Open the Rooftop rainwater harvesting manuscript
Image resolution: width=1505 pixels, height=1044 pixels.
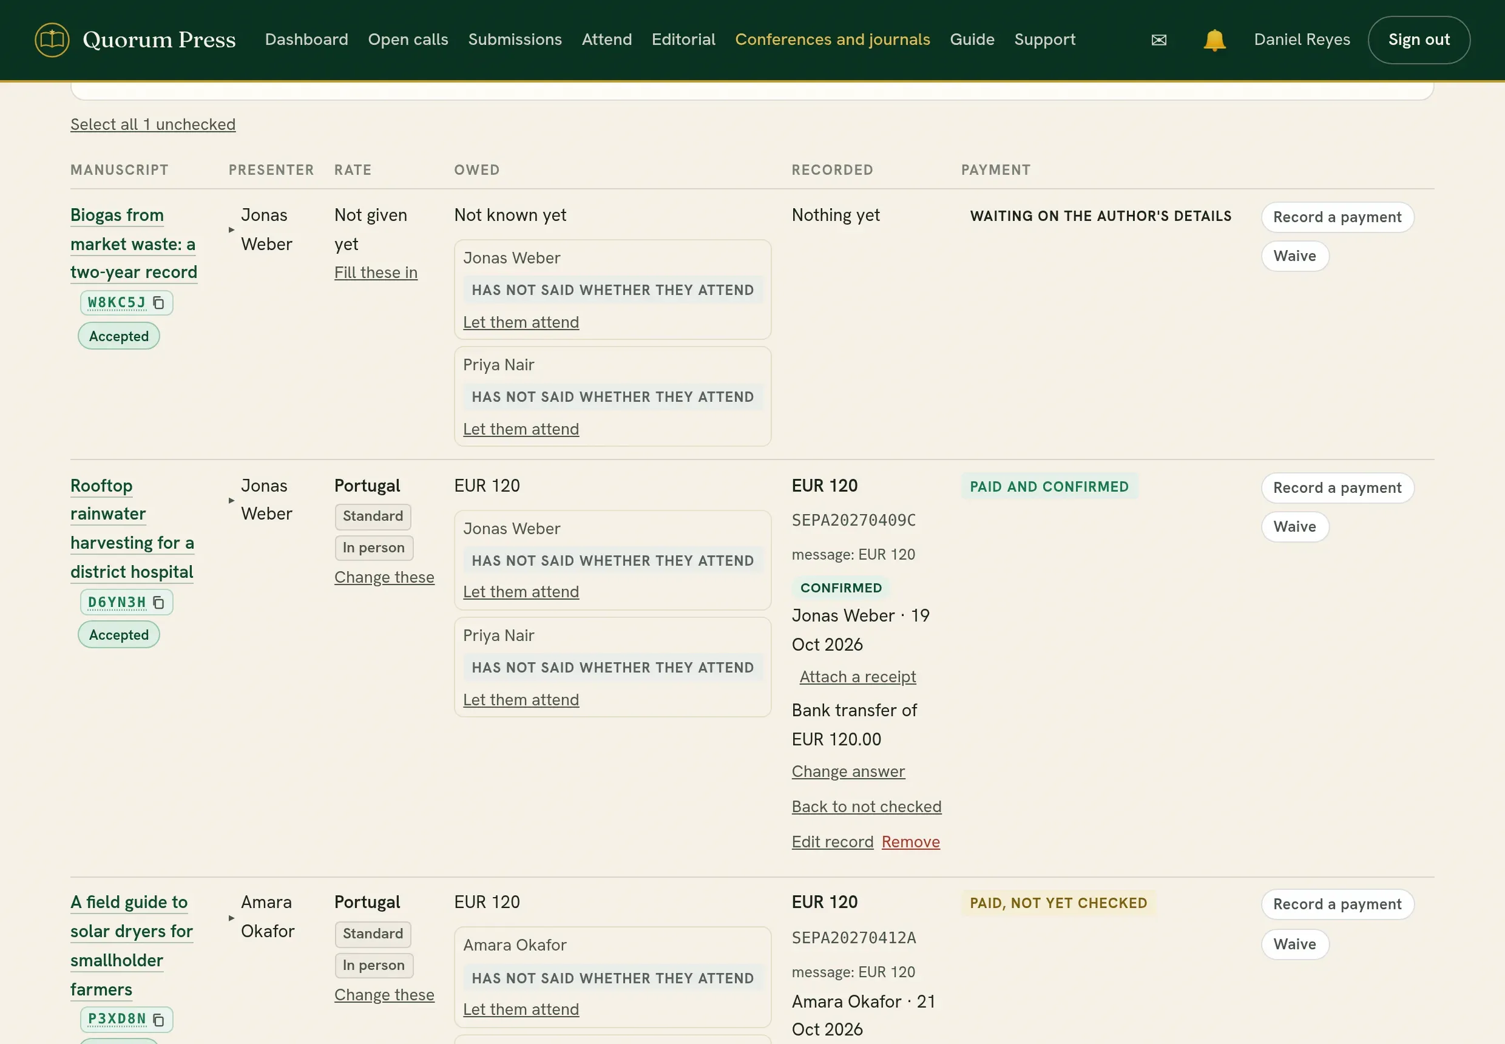[132, 529]
